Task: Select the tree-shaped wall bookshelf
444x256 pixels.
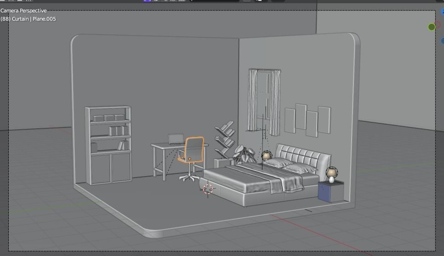Action: coord(225,140)
